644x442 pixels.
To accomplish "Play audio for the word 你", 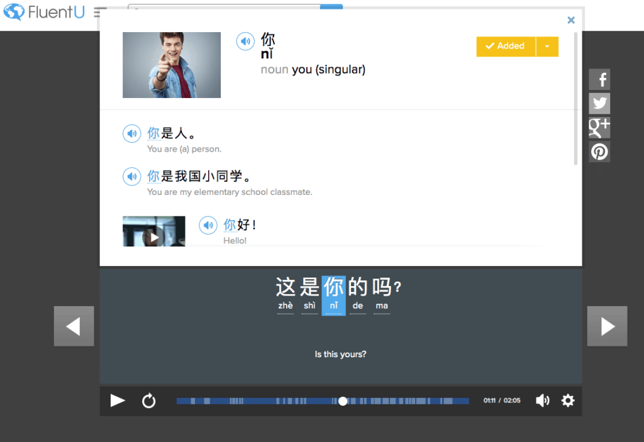I will (x=245, y=41).
